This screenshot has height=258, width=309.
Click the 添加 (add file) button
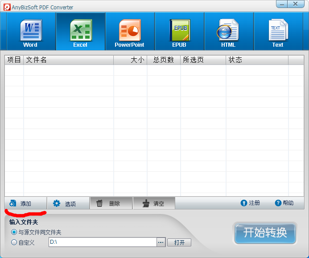click(25, 203)
